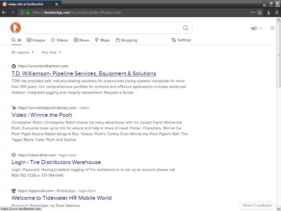Click the search magnifier icon
This screenshot has width=281, height=211.
tap(186, 28)
